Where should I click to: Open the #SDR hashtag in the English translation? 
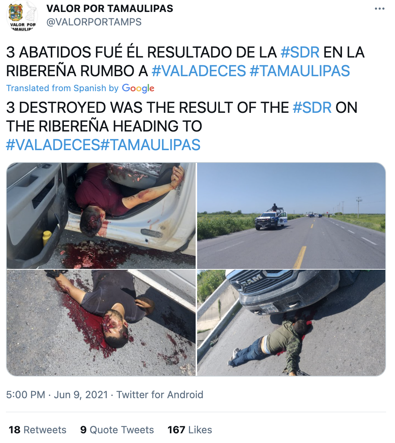pos(312,108)
